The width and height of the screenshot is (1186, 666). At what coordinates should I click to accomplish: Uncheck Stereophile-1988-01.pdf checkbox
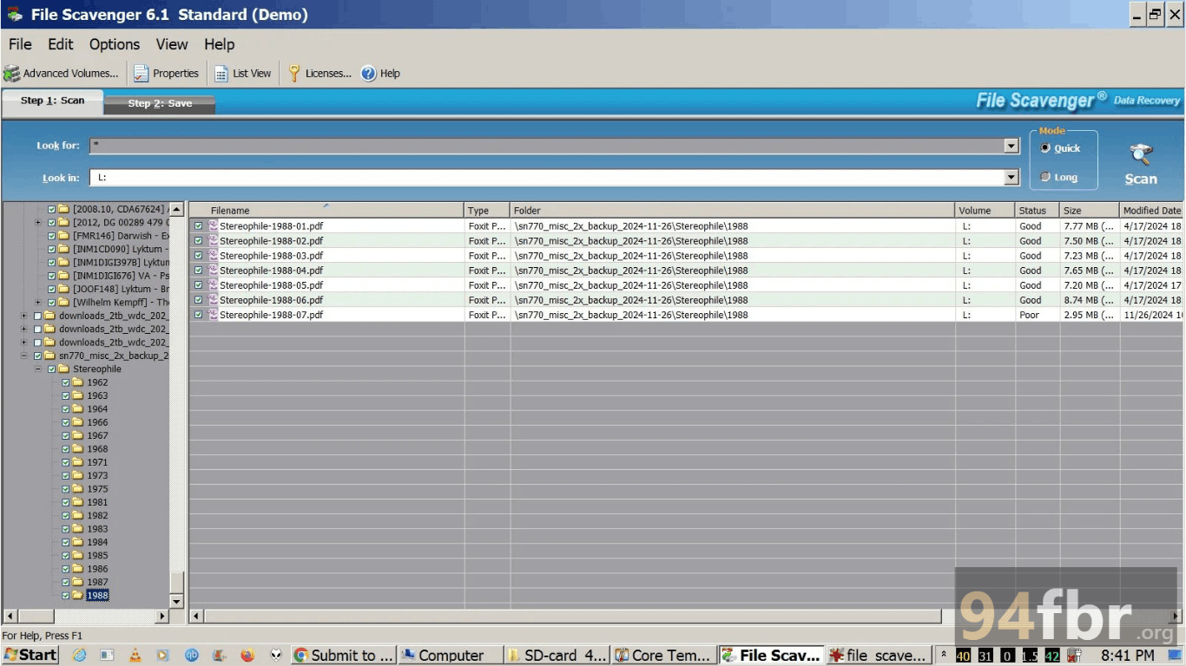click(x=199, y=226)
